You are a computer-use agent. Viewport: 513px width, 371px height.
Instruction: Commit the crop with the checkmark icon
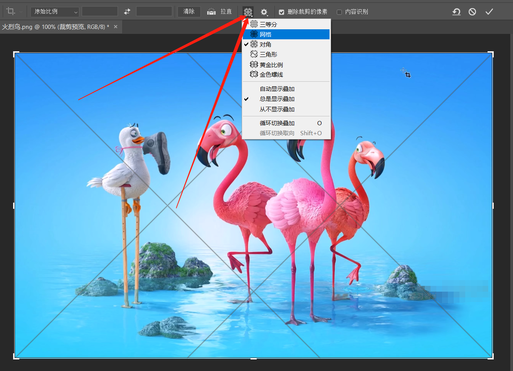click(x=489, y=12)
